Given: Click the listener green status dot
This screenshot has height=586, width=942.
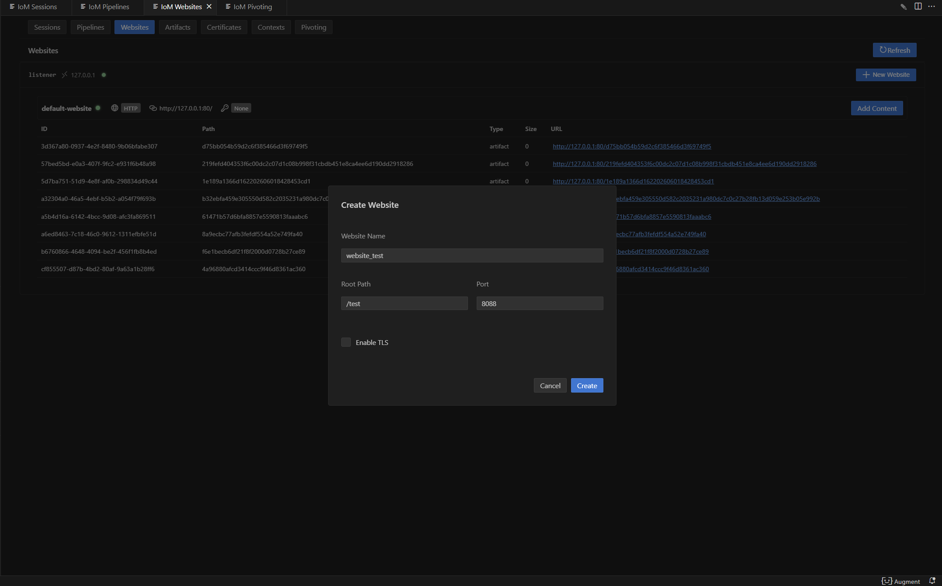Looking at the screenshot, I should 104,75.
